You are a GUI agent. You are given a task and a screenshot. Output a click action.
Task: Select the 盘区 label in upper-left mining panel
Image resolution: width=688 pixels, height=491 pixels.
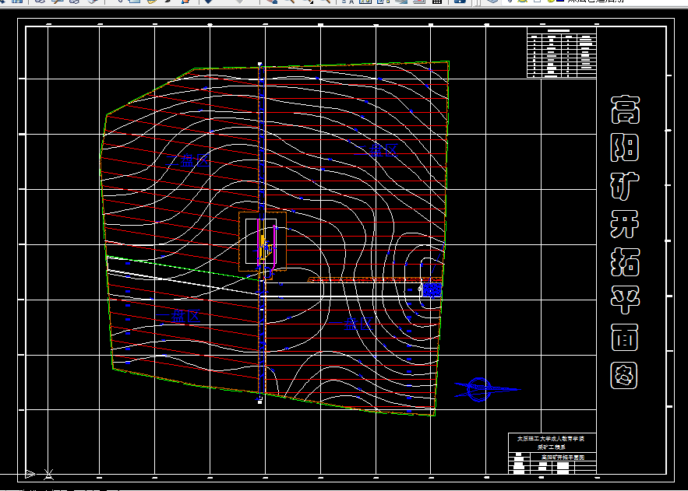tap(187, 161)
